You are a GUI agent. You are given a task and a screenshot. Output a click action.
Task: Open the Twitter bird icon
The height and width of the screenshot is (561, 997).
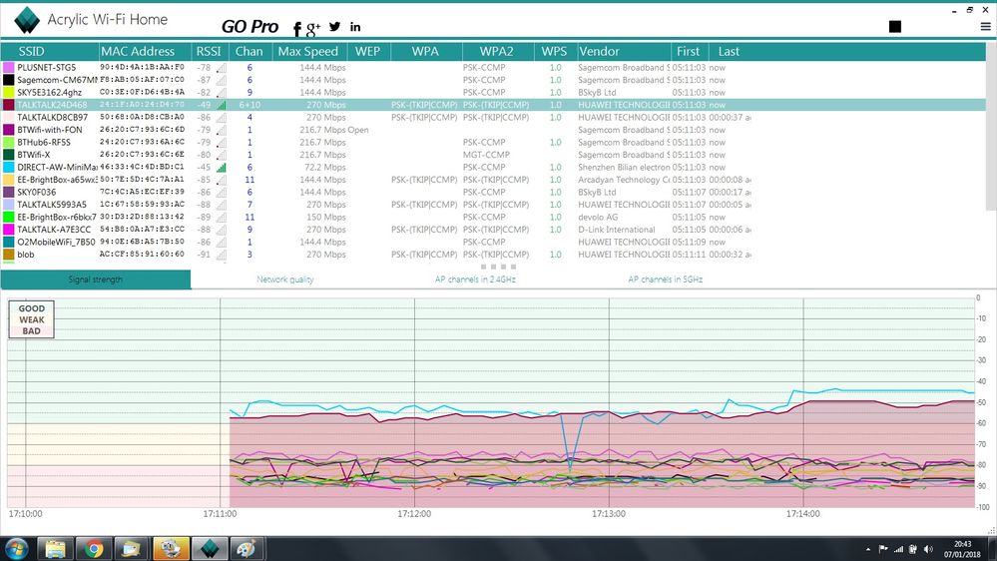(x=334, y=27)
